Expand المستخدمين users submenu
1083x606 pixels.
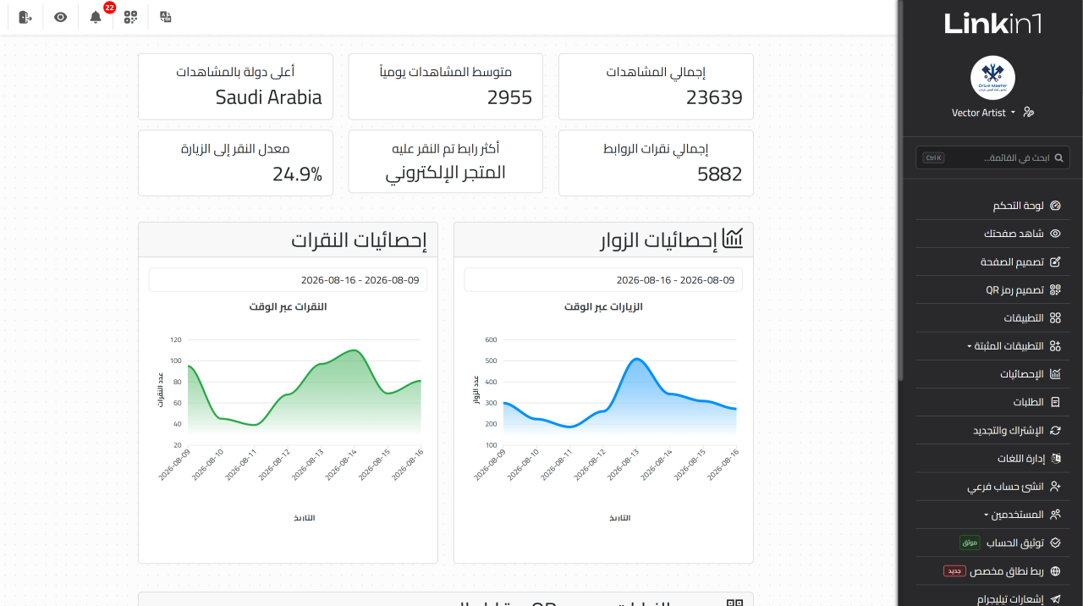(x=992, y=515)
